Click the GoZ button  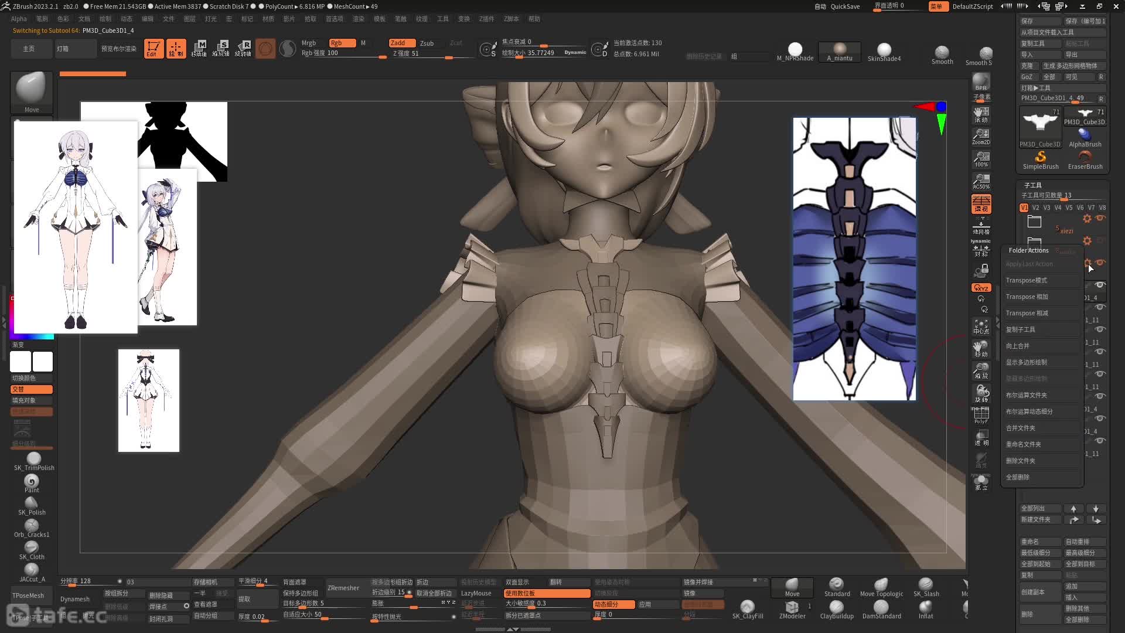click(x=1027, y=77)
